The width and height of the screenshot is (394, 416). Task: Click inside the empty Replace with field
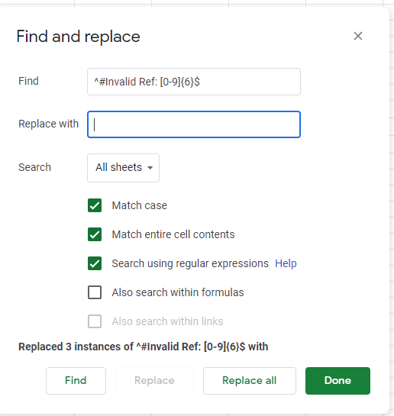click(x=194, y=124)
